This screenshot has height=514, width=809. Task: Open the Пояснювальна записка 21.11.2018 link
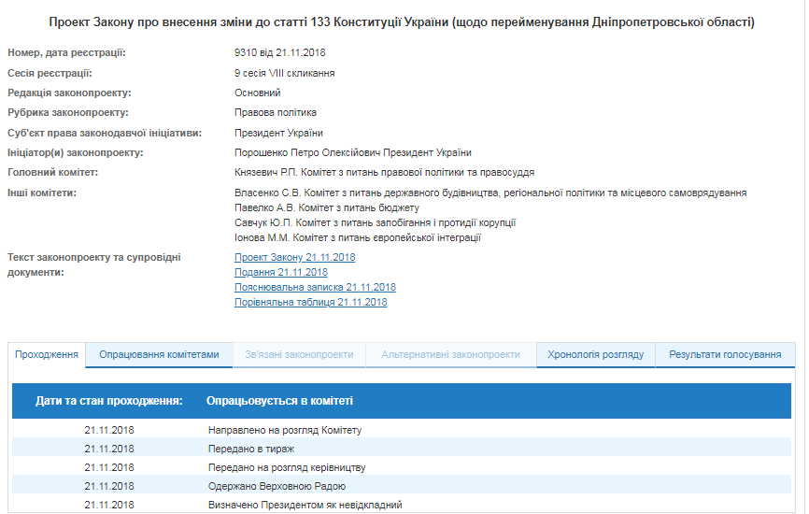point(315,287)
